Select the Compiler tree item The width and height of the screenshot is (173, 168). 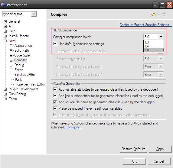(x=21, y=60)
